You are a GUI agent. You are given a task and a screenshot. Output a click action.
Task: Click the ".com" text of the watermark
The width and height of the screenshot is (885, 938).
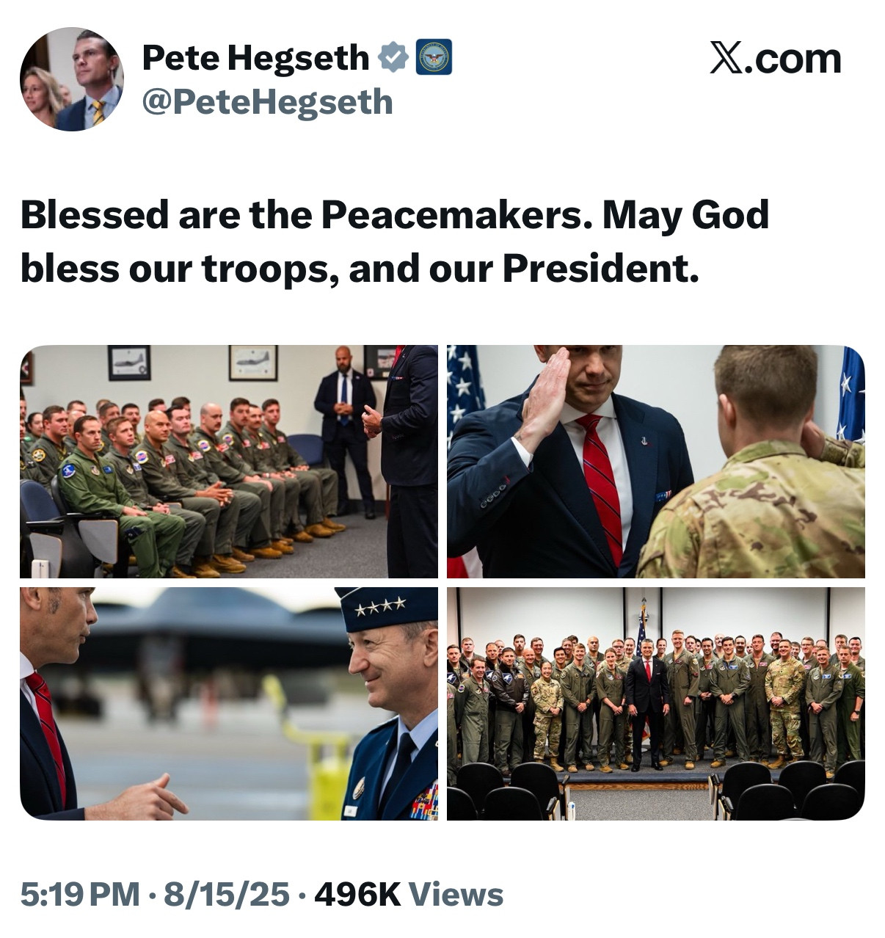pyautogui.click(x=793, y=59)
